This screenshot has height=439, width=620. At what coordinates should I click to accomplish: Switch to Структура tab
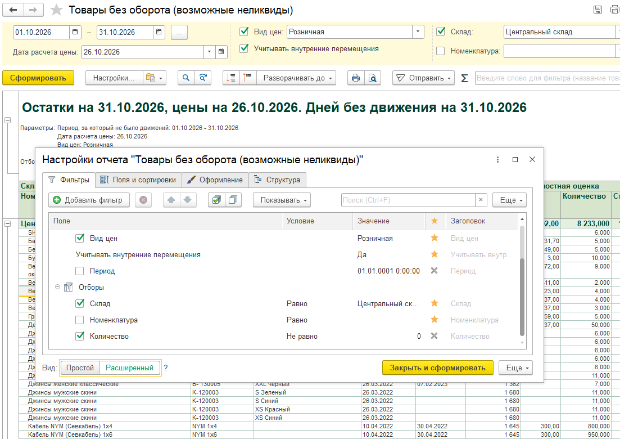tap(278, 180)
